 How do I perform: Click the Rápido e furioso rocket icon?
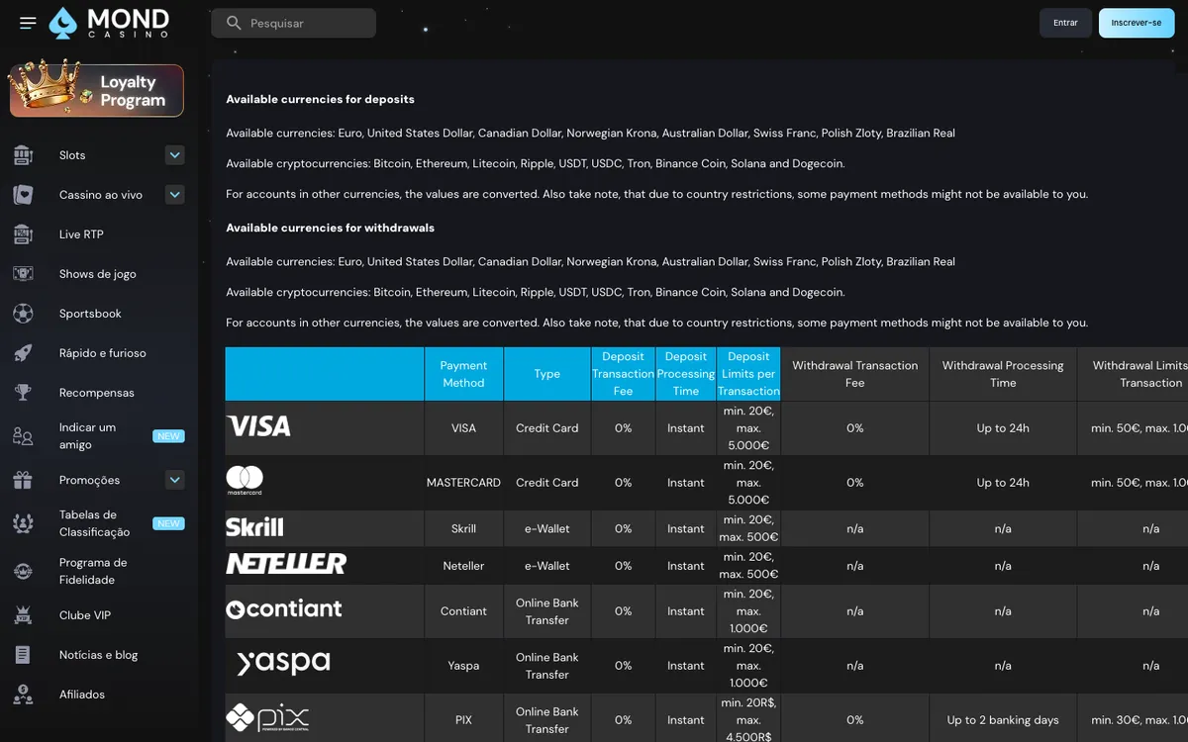[x=23, y=353]
